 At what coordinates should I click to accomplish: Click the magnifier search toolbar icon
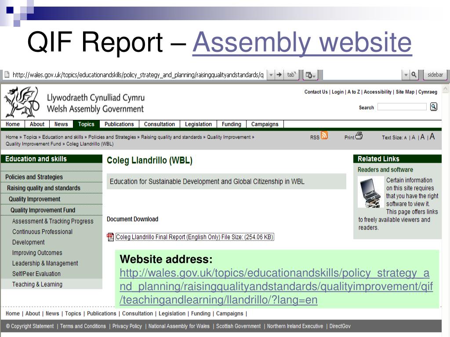tap(414, 75)
